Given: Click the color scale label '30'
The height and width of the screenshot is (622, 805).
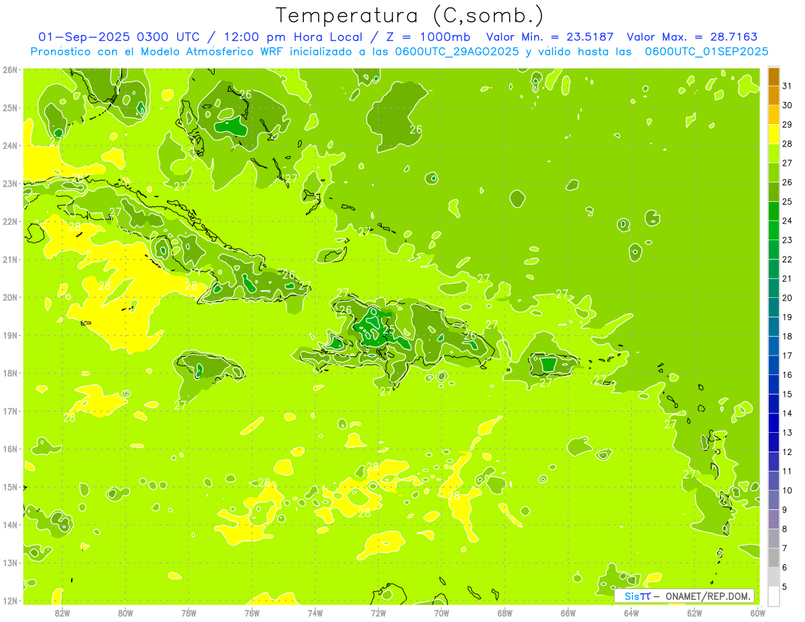Looking at the screenshot, I should pos(787,105).
